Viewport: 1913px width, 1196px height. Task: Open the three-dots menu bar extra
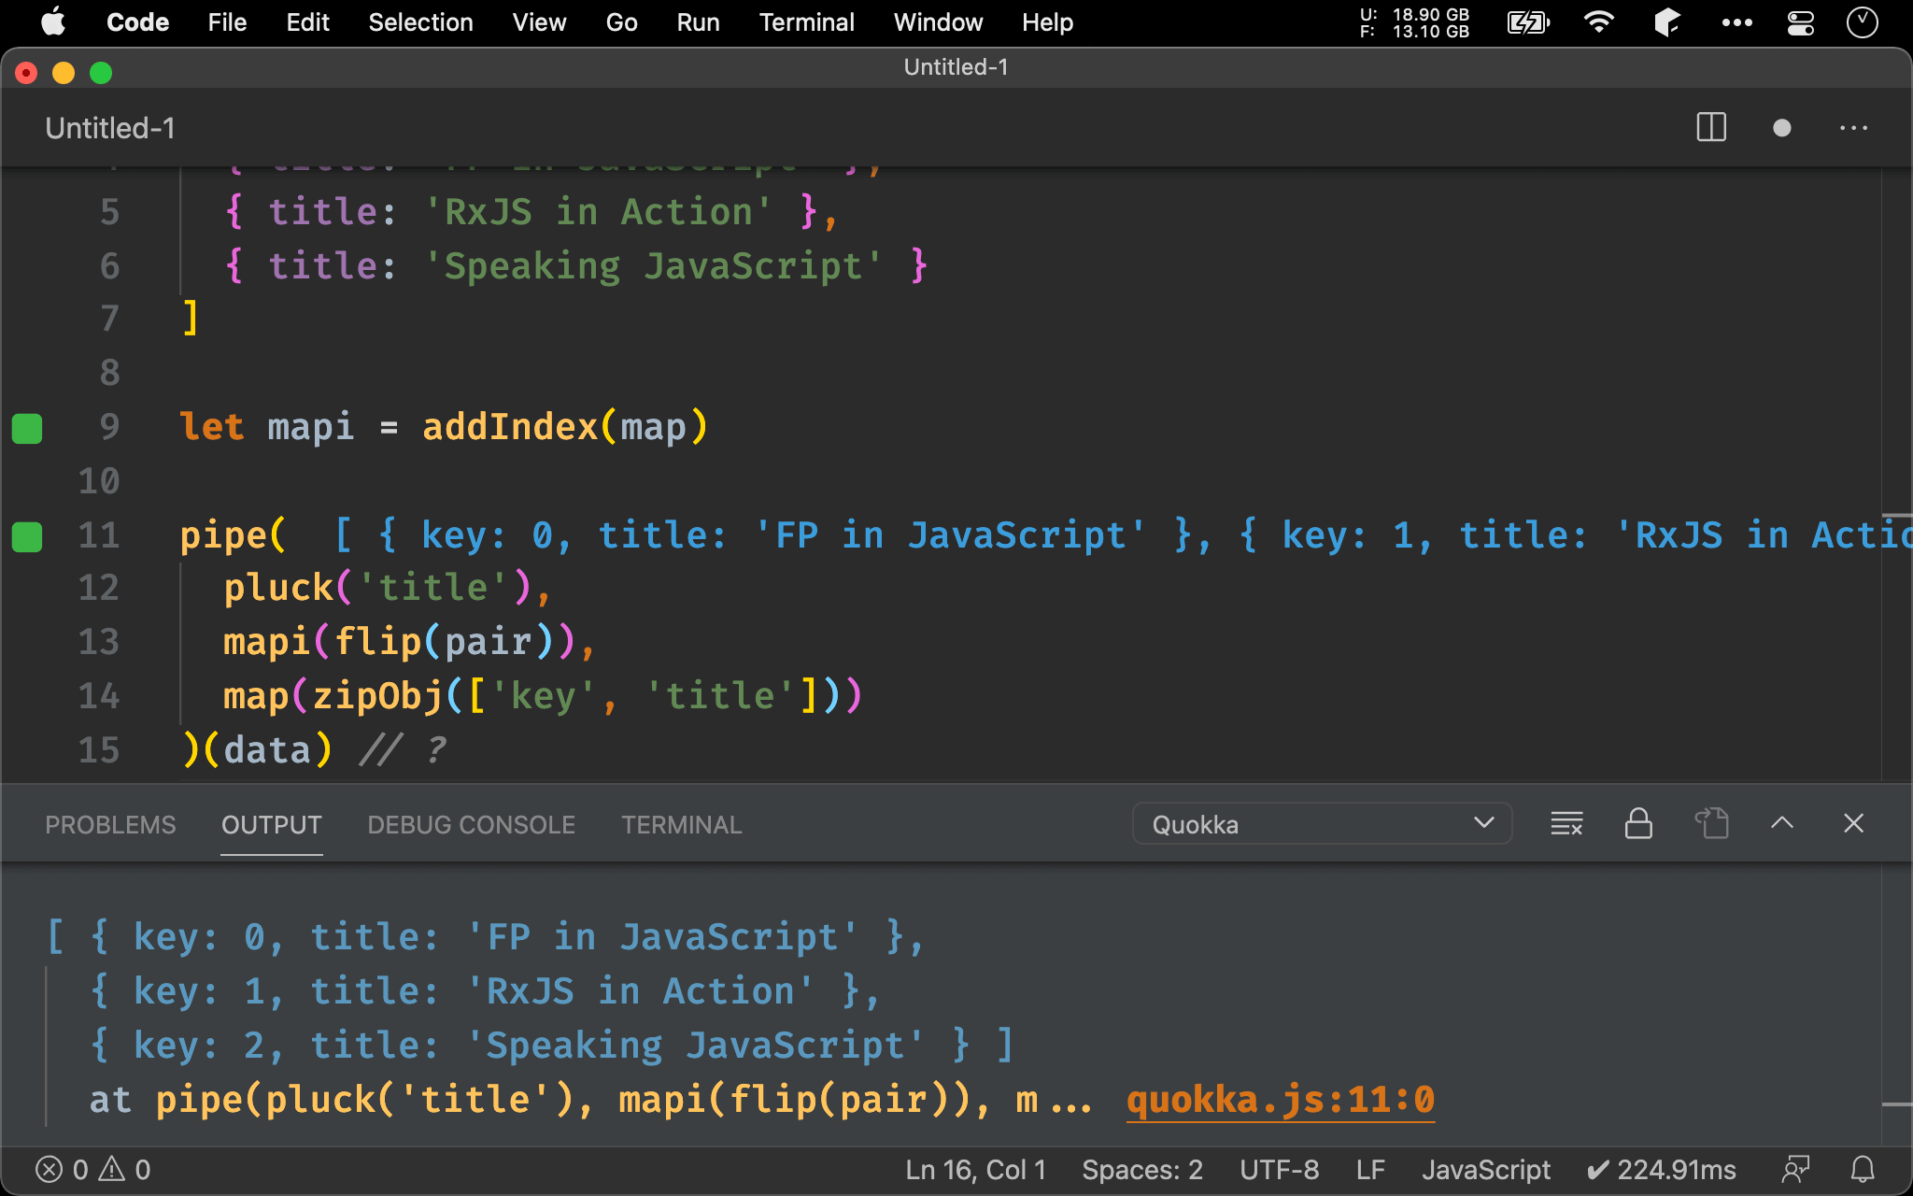[1736, 22]
